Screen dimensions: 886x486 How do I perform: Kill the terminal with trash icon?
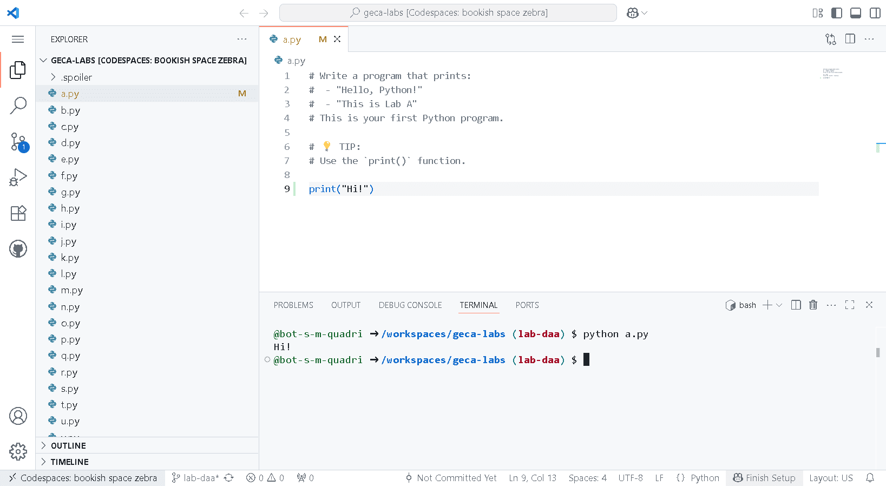click(x=813, y=305)
